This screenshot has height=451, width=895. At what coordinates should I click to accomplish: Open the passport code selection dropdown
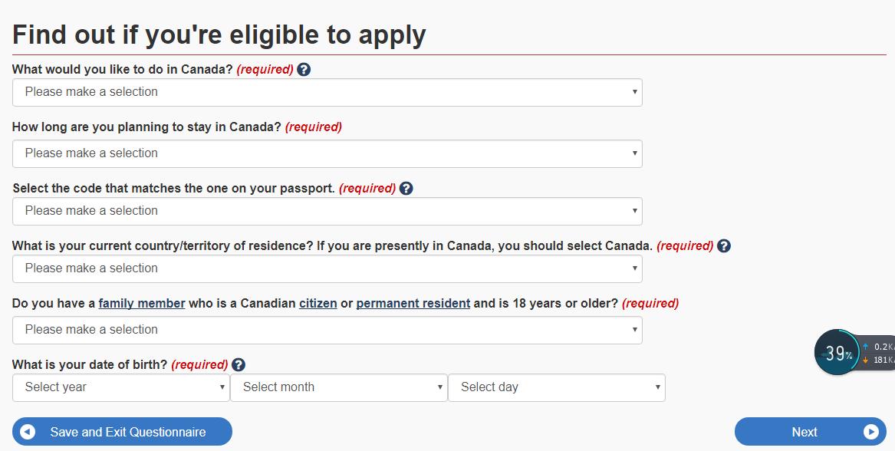(x=327, y=211)
